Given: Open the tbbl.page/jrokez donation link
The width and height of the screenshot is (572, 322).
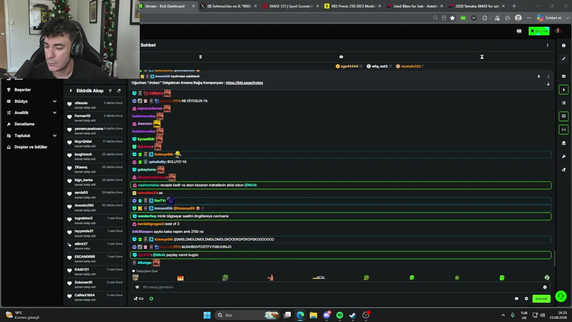Looking at the screenshot, I should tap(244, 83).
